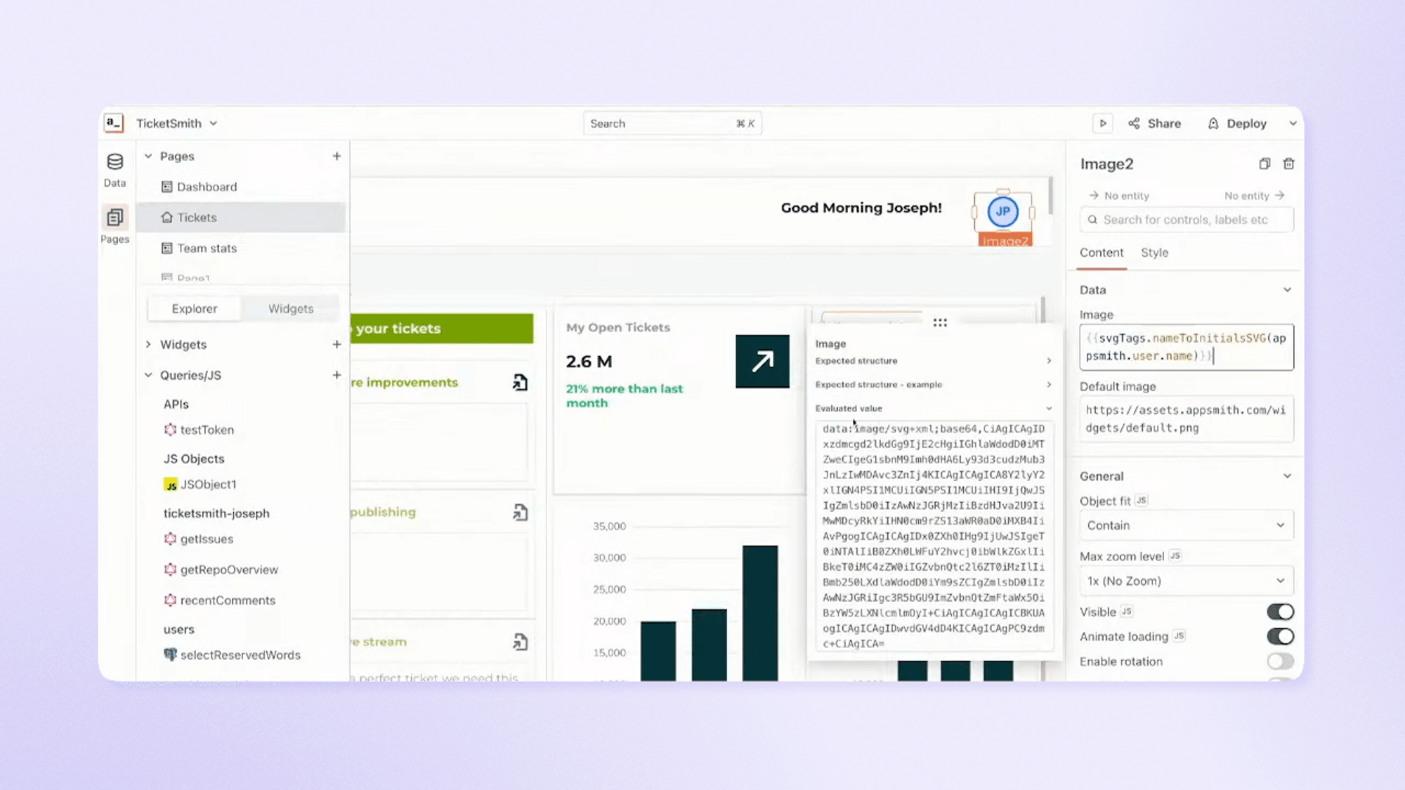Click the preview play icon
Viewport: 1405px width, 790px height.
[1103, 124]
